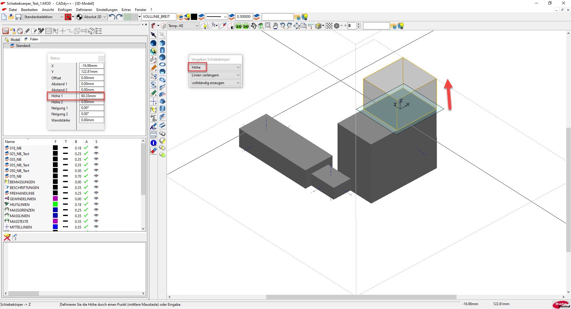Click the blue info icon
Screen dimensions: 571x309
153,143
